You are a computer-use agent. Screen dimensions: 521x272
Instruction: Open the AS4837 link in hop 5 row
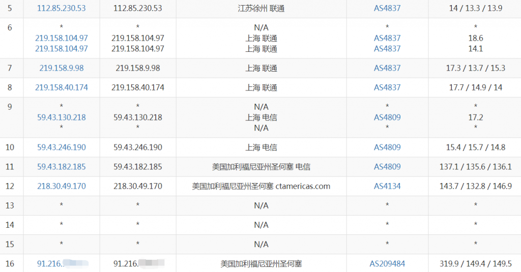387,8
